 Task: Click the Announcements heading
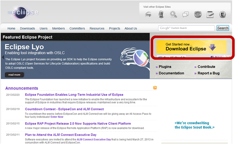click(x=22, y=88)
